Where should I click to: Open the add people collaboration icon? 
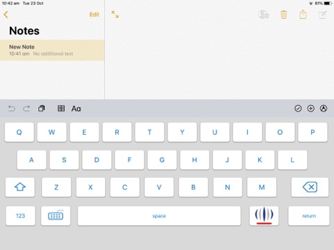pyautogui.click(x=264, y=15)
